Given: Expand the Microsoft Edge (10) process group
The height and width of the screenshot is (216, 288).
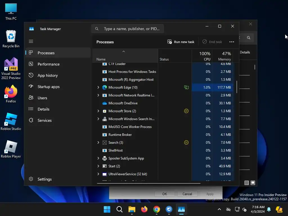Looking at the screenshot, I should [98, 87].
